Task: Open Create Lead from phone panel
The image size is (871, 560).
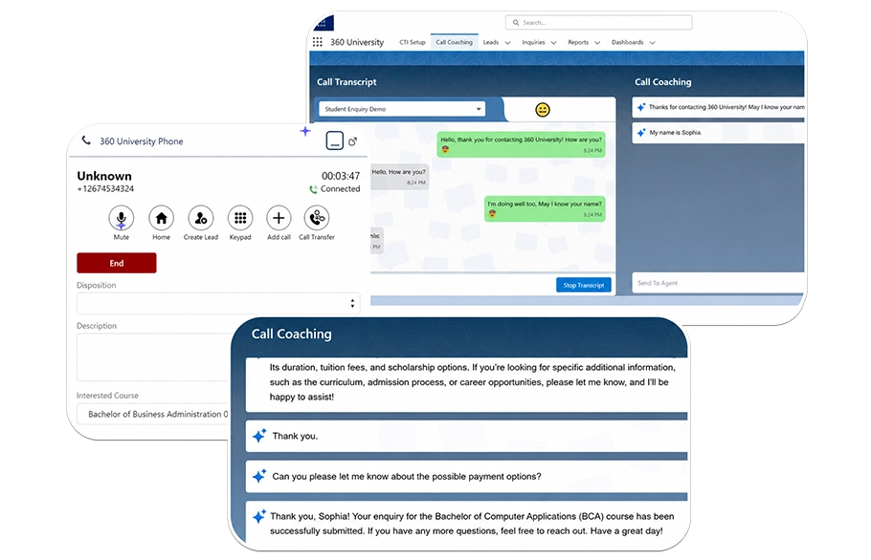Action: tap(201, 218)
